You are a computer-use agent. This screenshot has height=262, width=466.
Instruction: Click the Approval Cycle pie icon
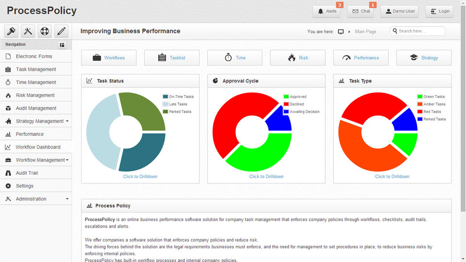pyautogui.click(x=215, y=81)
